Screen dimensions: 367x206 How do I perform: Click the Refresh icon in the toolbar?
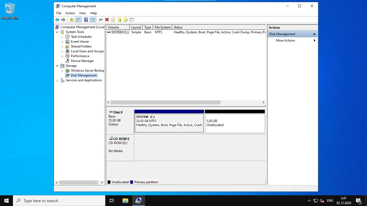pos(113,19)
